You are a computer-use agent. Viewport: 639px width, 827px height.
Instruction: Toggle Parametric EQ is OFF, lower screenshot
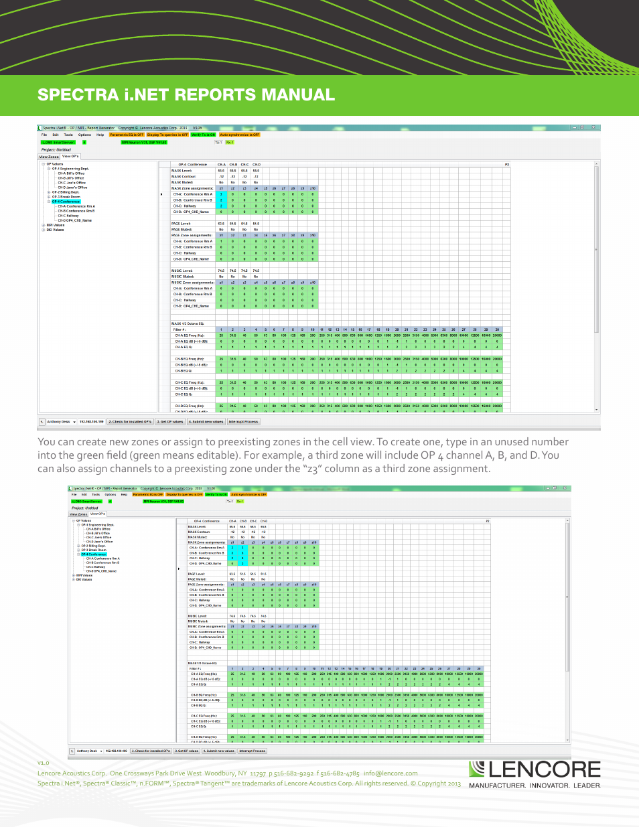pos(147,494)
